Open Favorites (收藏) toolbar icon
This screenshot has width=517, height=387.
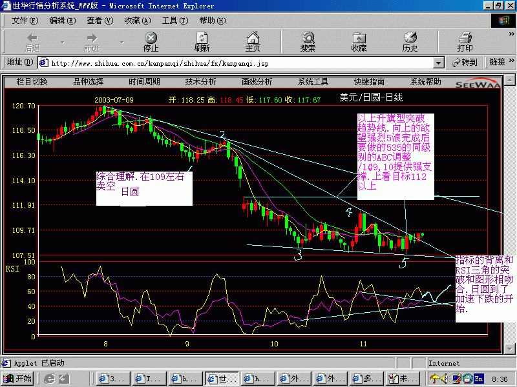pyautogui.click(x=359, y=38)
